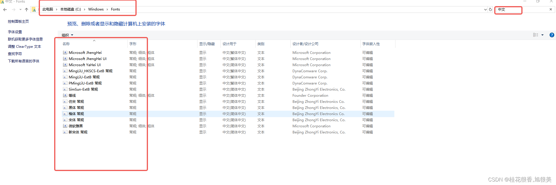Open recent locations dropdown arrow

tap(20, 10)
